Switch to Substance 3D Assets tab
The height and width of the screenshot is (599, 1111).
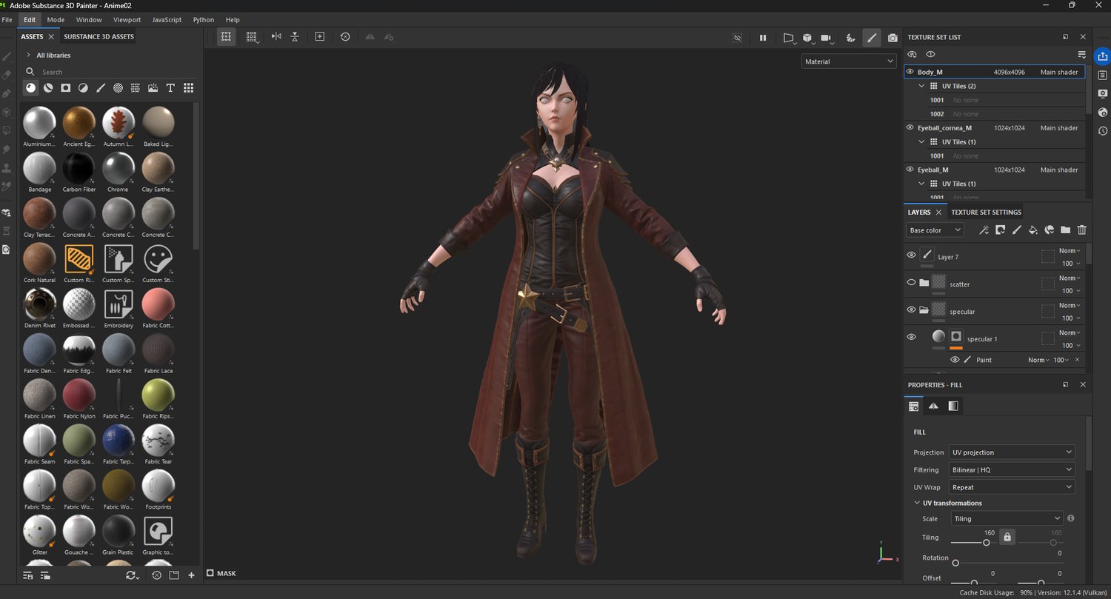click(x=99, y=36)
